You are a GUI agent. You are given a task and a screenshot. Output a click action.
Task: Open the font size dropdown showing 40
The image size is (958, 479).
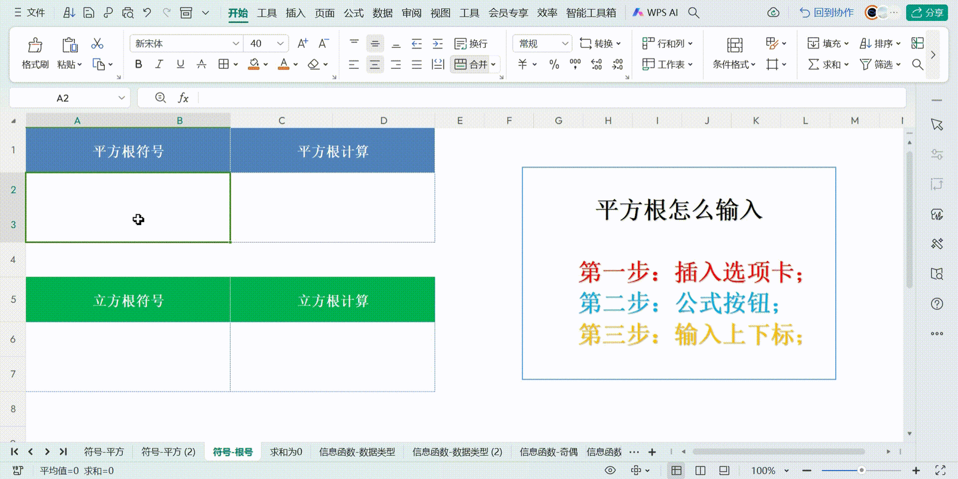[x=280, y=44]
